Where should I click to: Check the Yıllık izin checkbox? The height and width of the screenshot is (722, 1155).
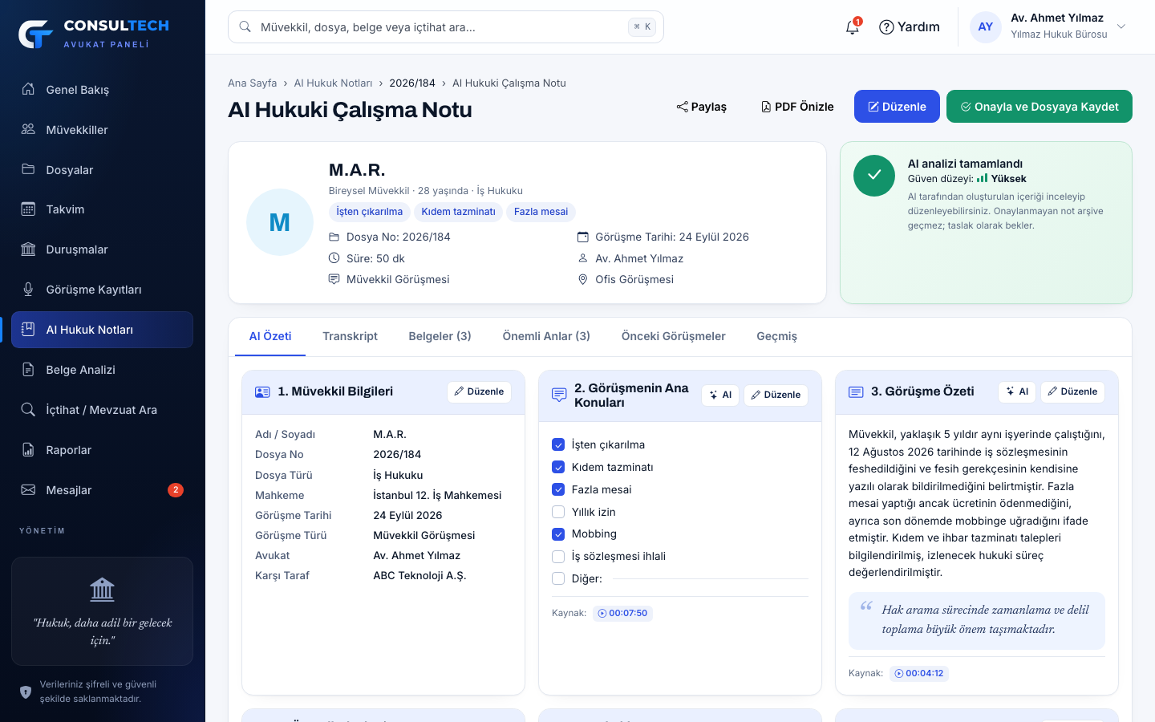(x=558, y=512)
